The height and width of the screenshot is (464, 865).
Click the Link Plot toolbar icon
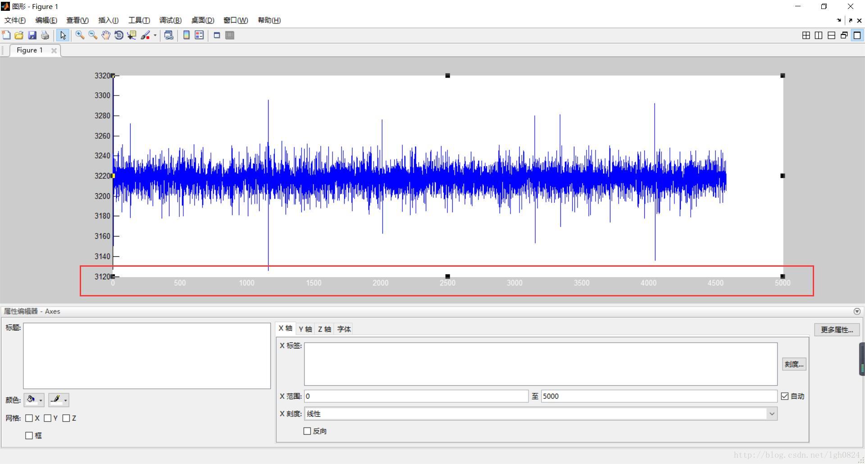click(168, 35)
